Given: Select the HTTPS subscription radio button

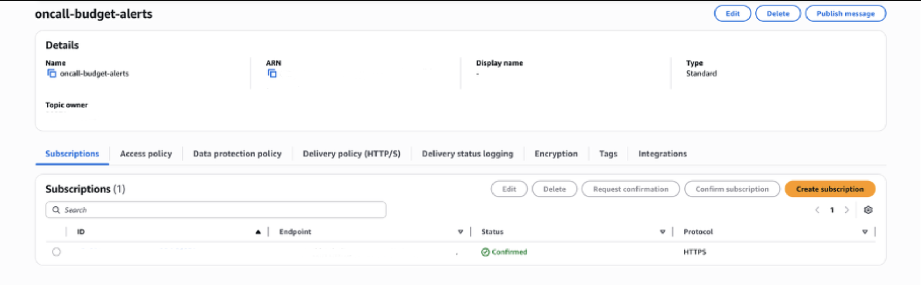Looking at the screenshot, I should pos(57,252).
